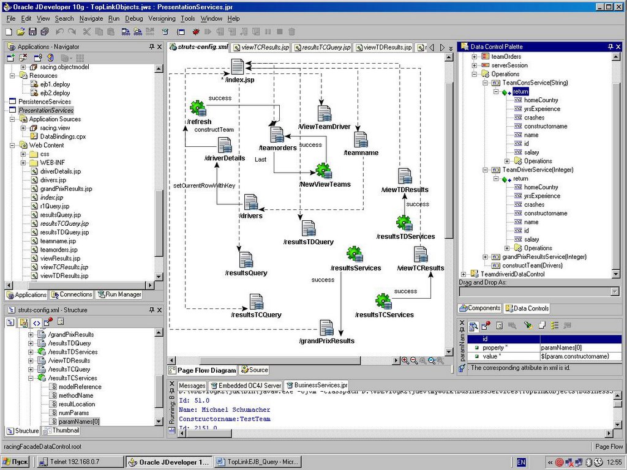Click the Save toolbar icon
The width and height of the screenshot is (627, 470).
click(x=33, y=32)
